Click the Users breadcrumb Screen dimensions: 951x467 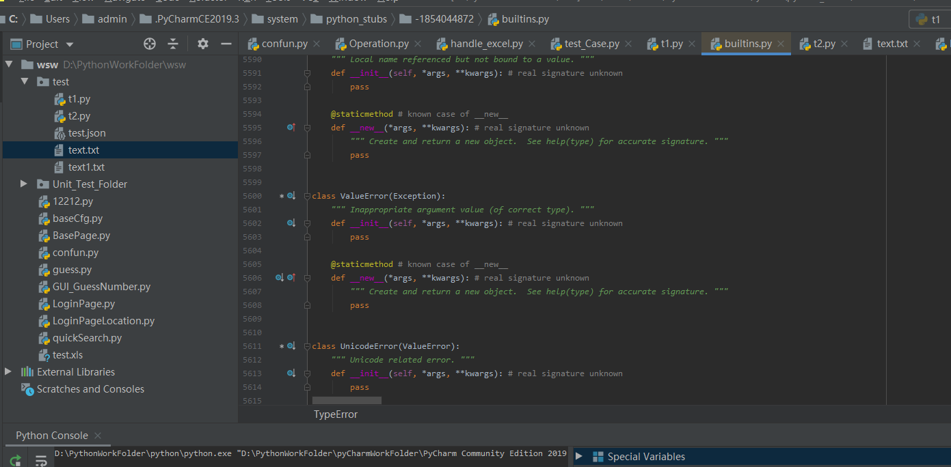(50, 19)
